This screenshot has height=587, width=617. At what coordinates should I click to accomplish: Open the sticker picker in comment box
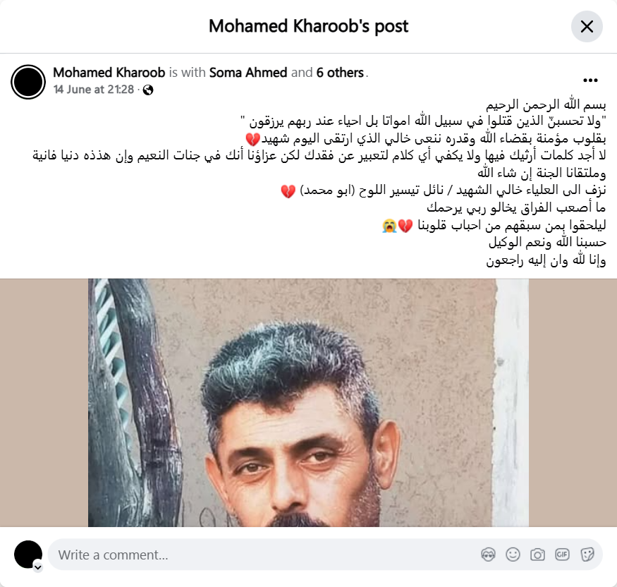587,555
